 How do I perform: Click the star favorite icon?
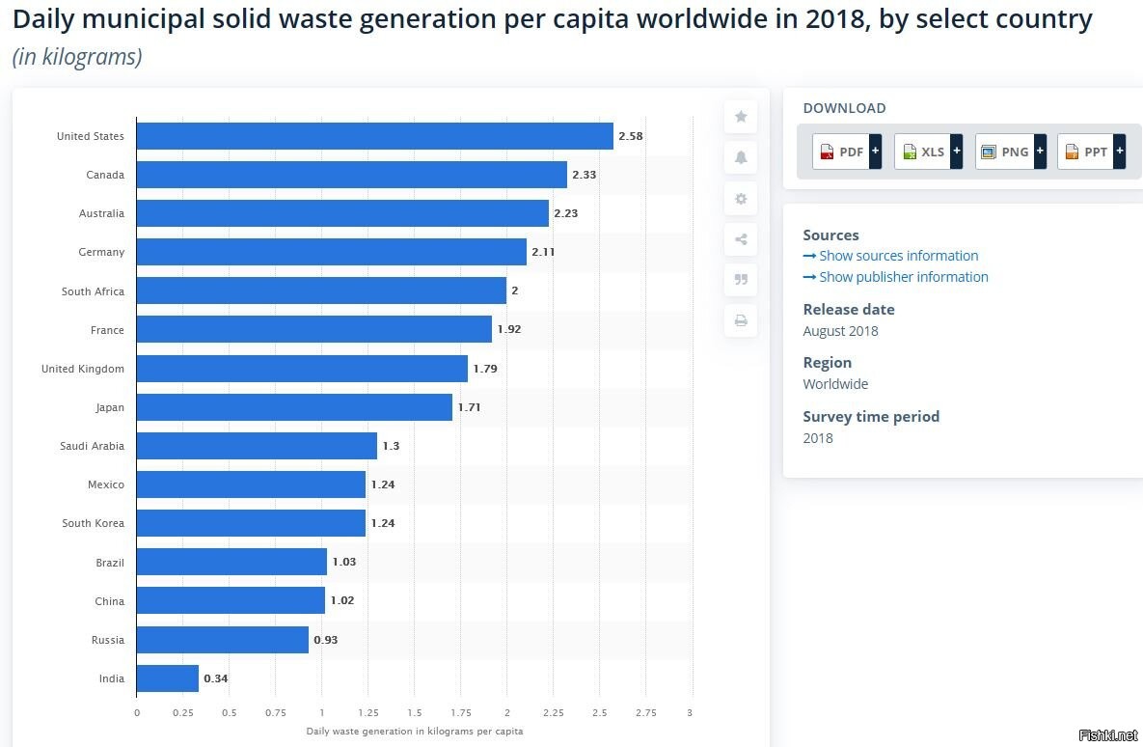pyautogui.click(x=741, y=117)
